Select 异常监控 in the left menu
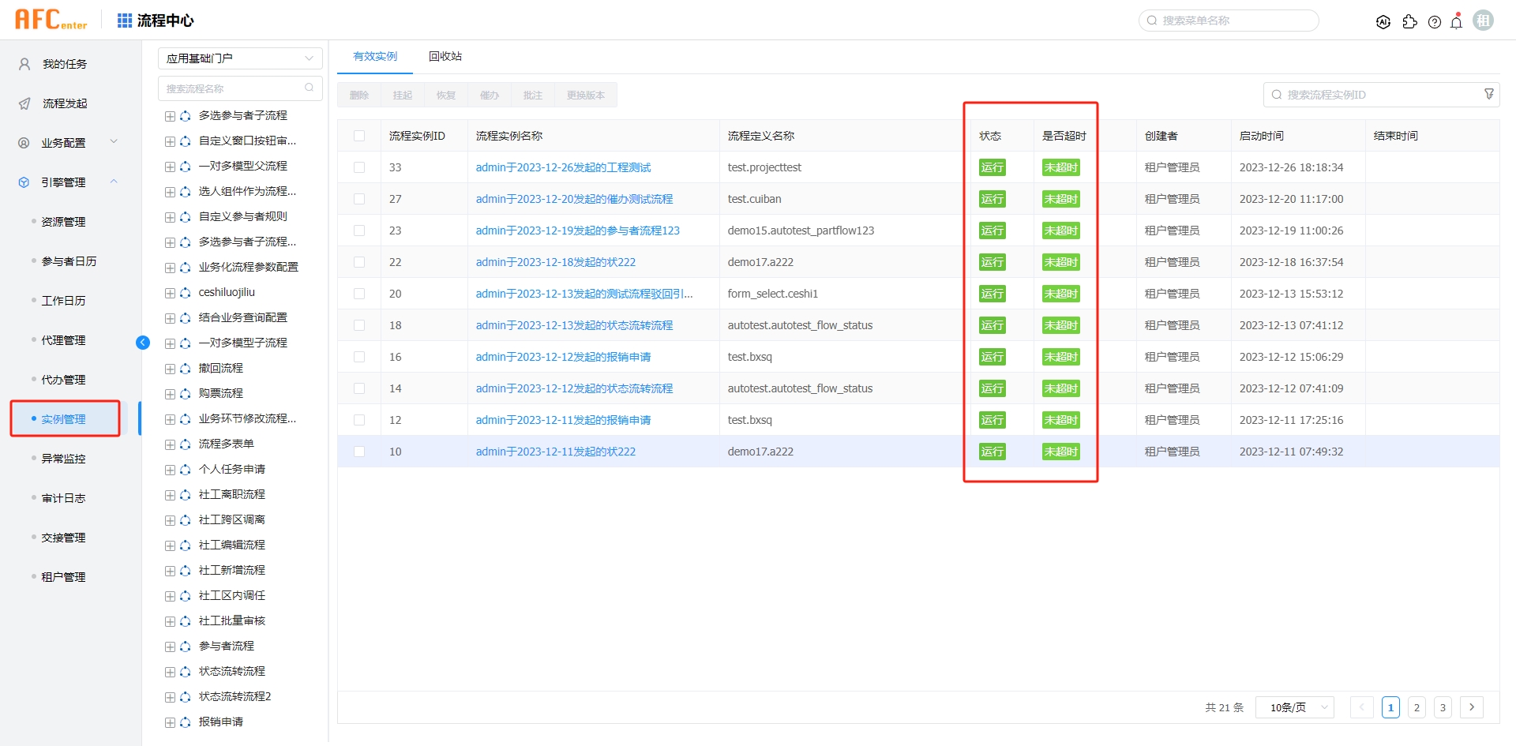1516x746 pixels. 63,458
